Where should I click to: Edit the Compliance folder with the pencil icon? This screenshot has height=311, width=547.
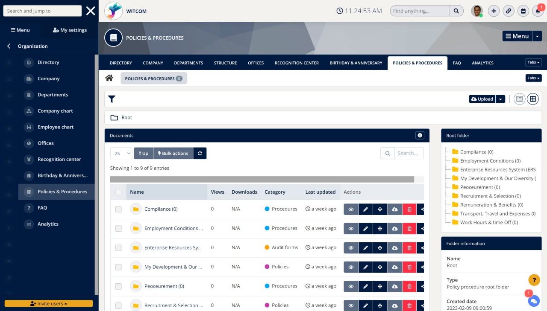pos(365,209)
